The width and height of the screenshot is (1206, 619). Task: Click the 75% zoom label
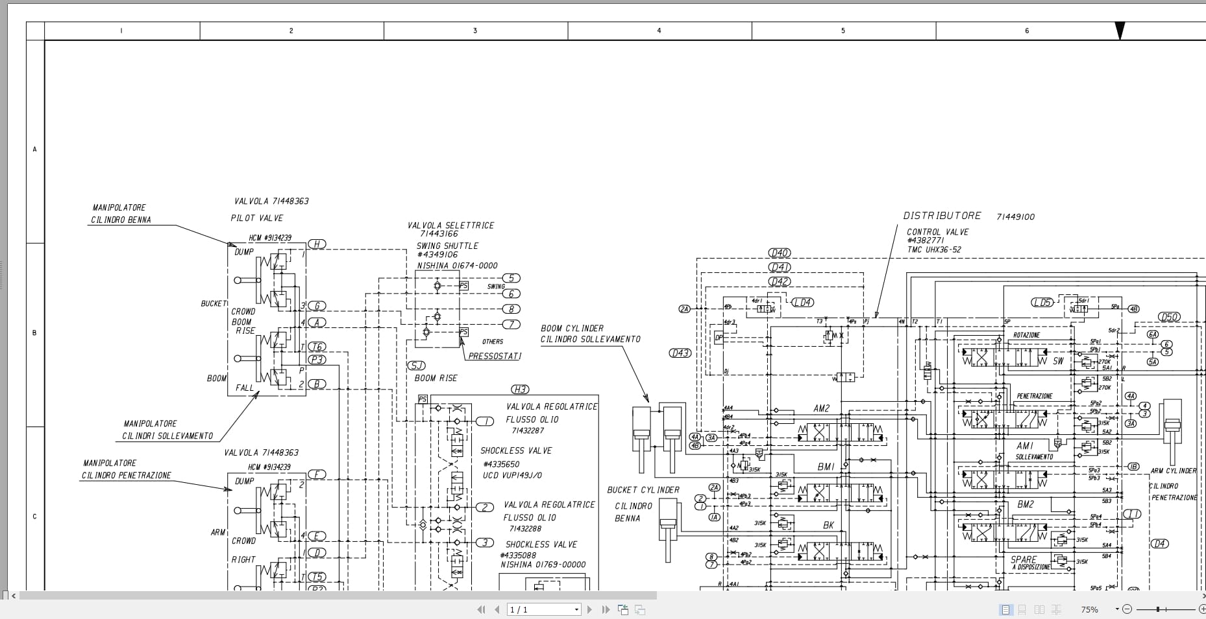pyautogui.click(x=1090, y=609)
